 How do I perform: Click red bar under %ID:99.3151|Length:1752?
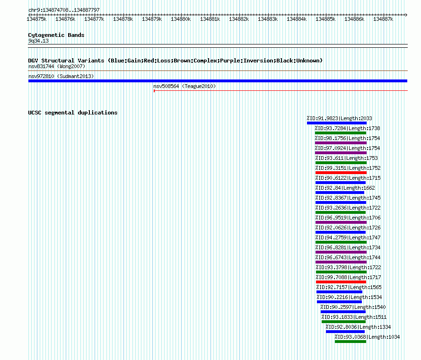click(341, 173)
